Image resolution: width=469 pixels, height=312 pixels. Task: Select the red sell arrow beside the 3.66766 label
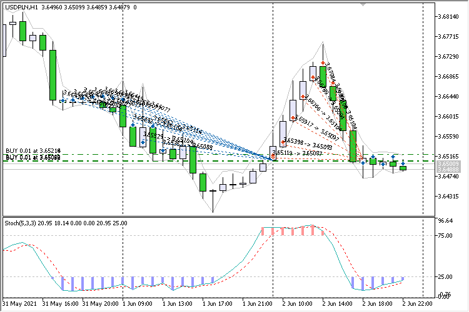click(303, 97)
